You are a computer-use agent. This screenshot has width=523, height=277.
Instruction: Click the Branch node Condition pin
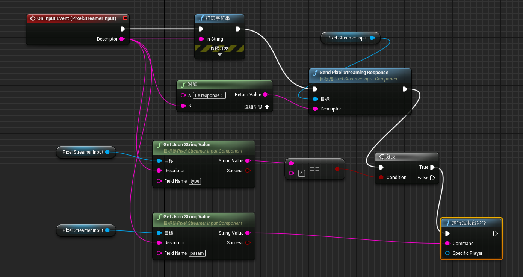[382, 177]
